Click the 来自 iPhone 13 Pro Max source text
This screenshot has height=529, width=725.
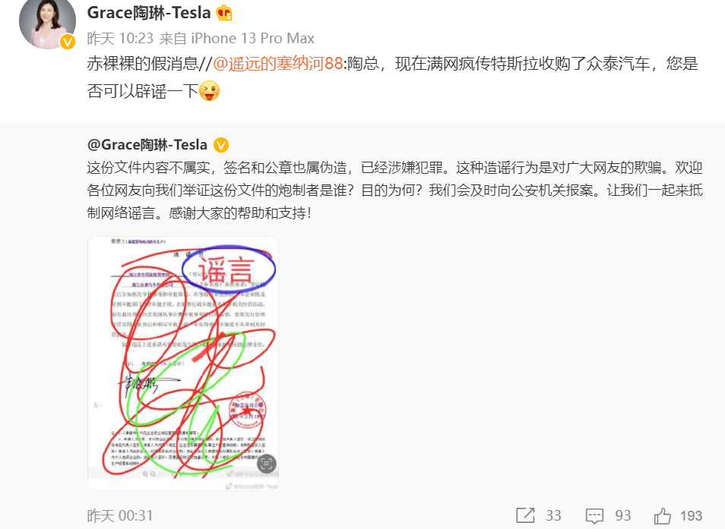click(237, 38)
